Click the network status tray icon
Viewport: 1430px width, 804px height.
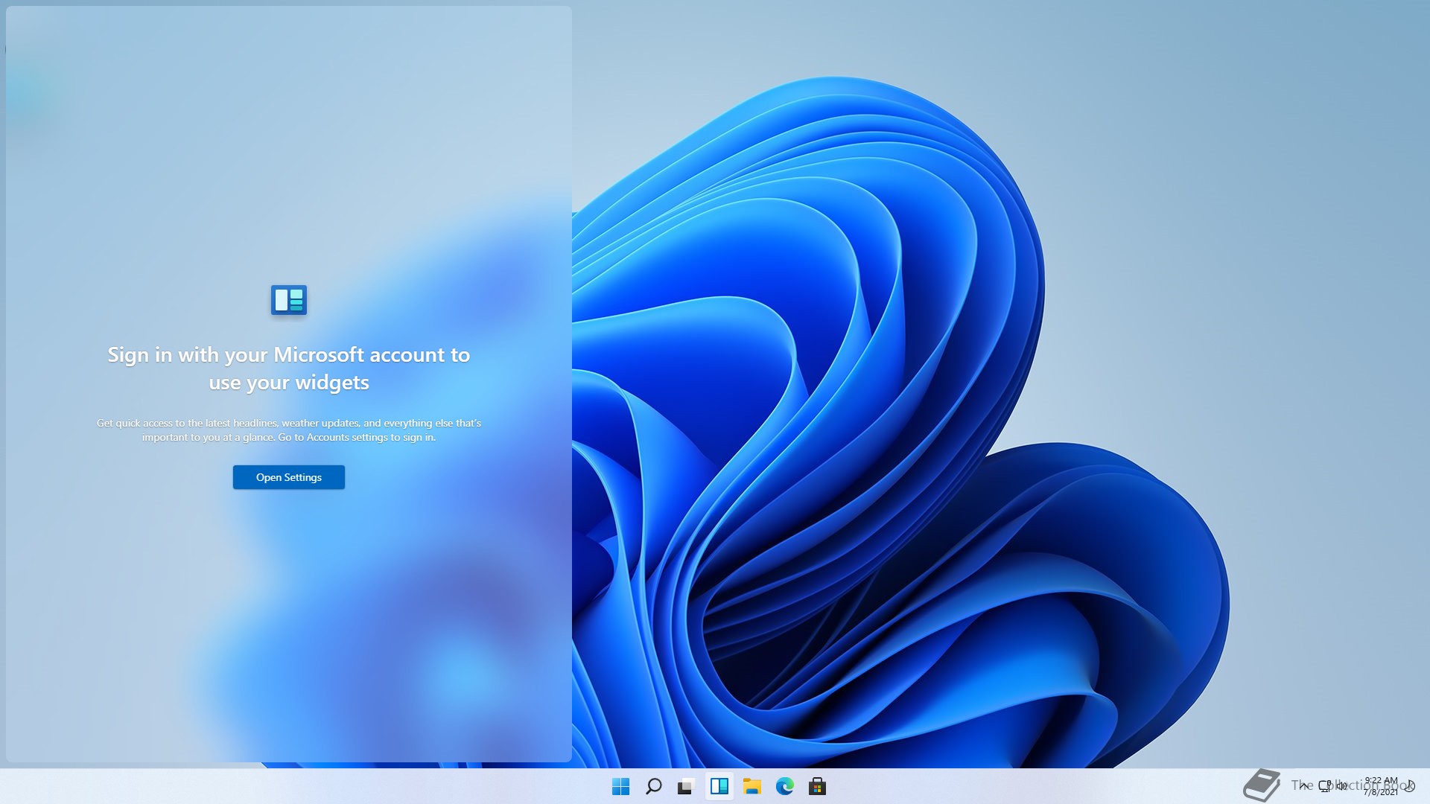point(1325,785)
